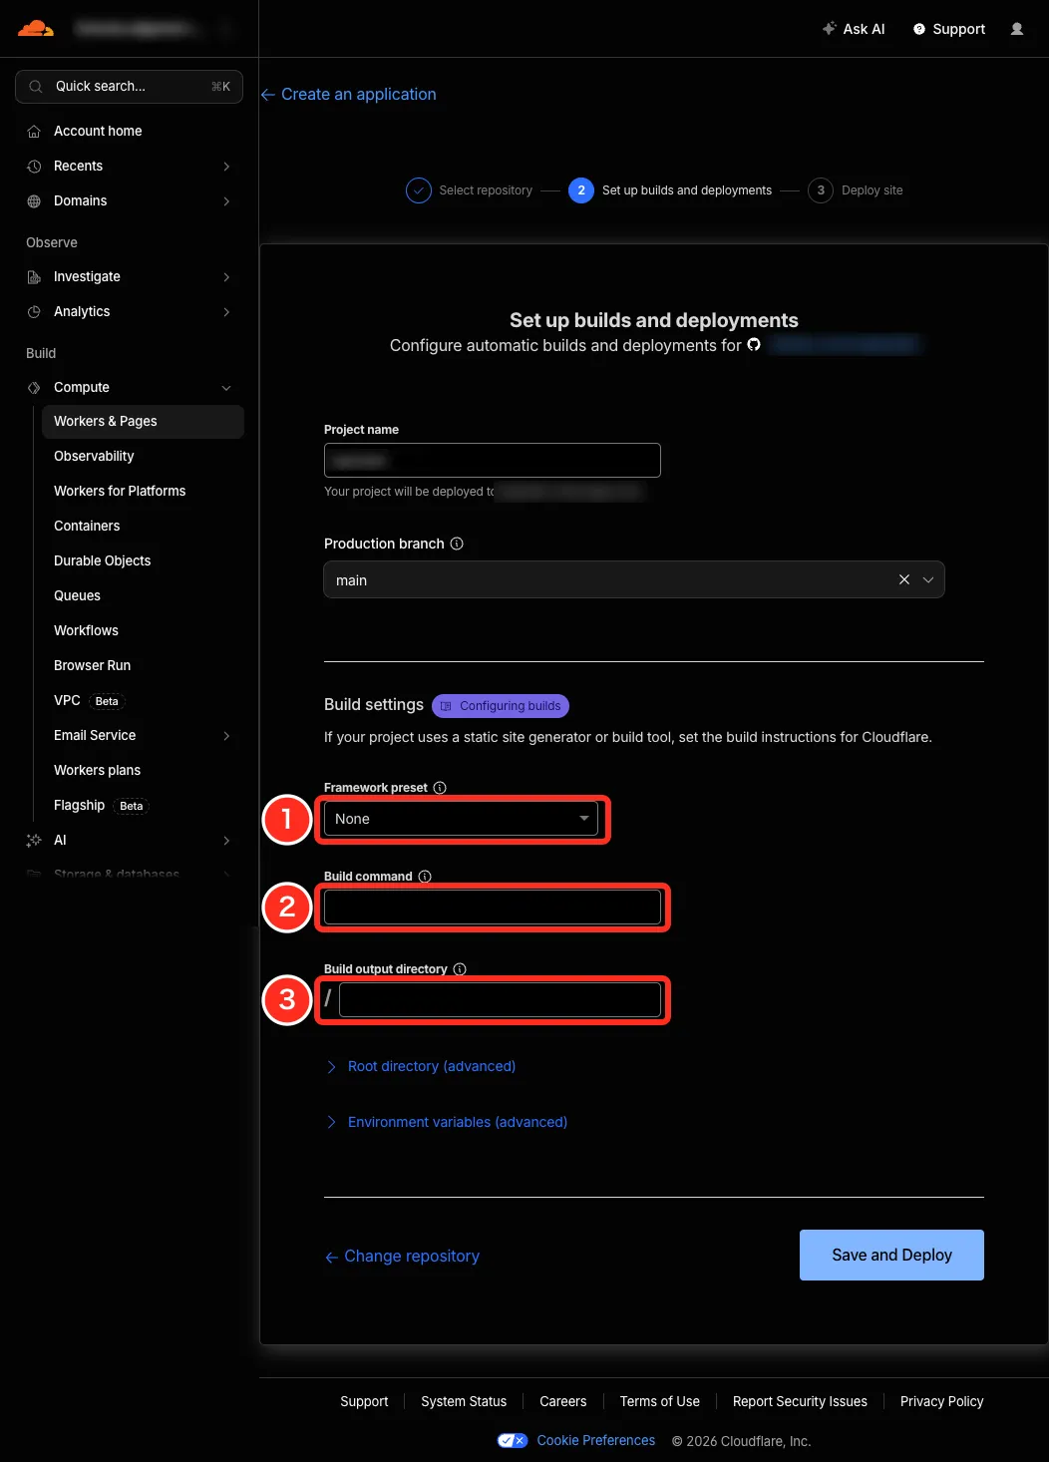Viewport: 1049px width, 1462px height.
Task: Open the Careers footer link
Action: (x=563, y=1401)
